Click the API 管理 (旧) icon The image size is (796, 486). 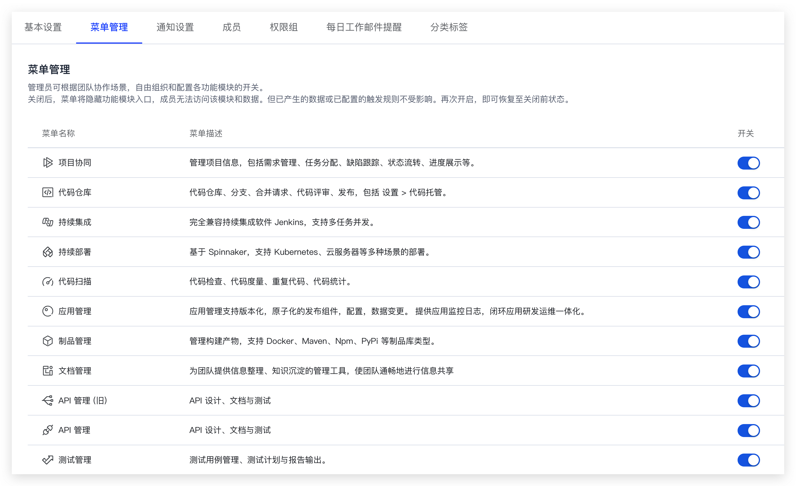point(48,400)
